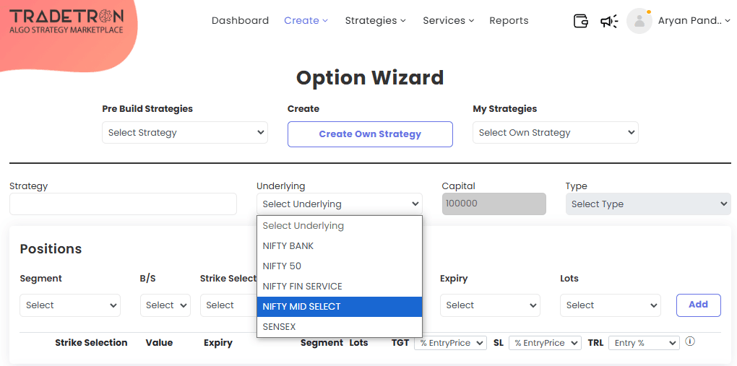Click the user profile avatar icon

click(x=639, y=21)
